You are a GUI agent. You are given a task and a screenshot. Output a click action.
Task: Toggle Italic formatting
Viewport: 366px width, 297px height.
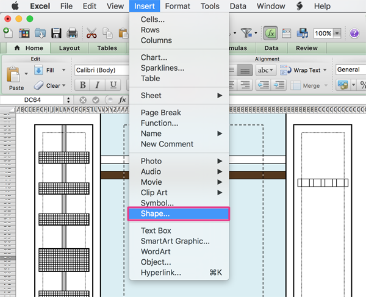click(98, 85)
